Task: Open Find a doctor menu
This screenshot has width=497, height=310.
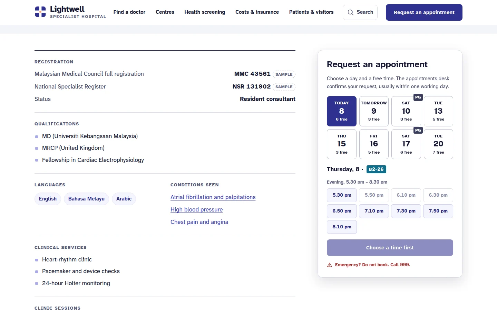Action: coord(129,12)
